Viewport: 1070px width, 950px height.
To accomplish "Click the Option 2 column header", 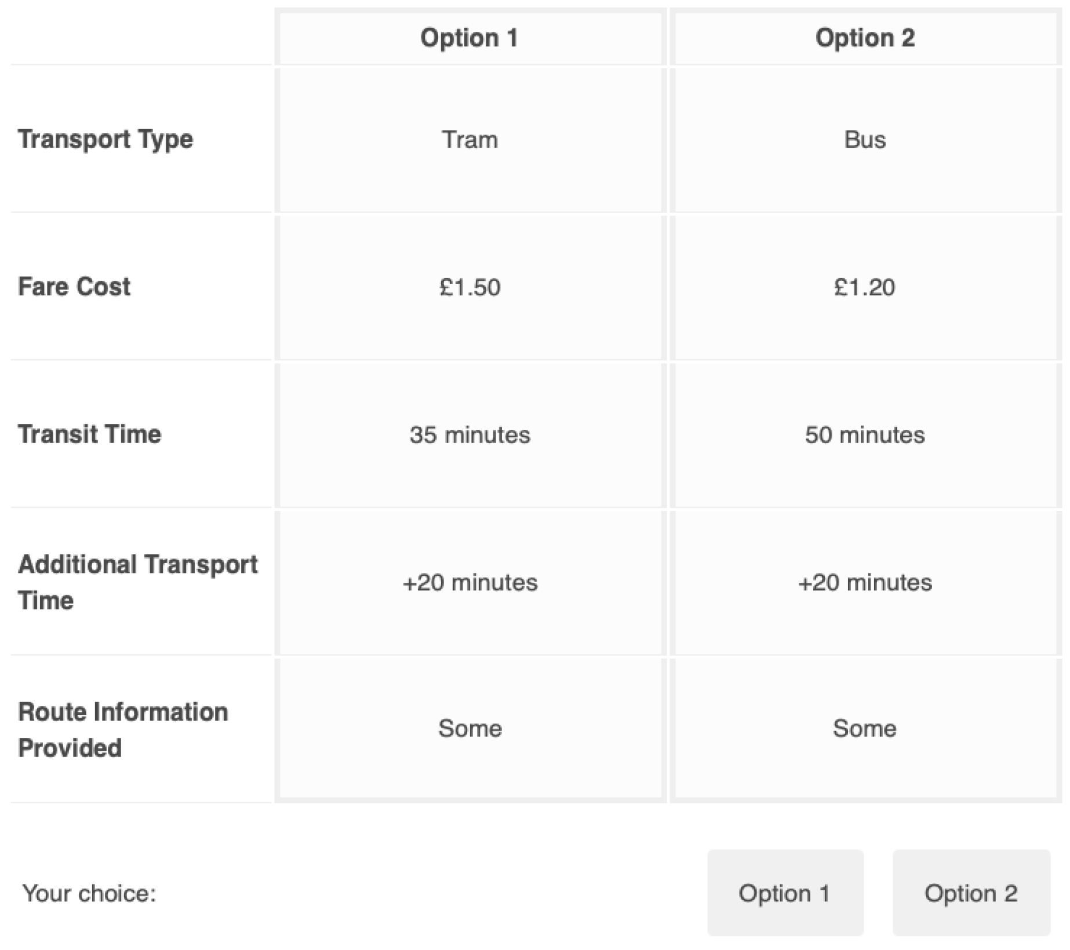I will pos(865,38).
